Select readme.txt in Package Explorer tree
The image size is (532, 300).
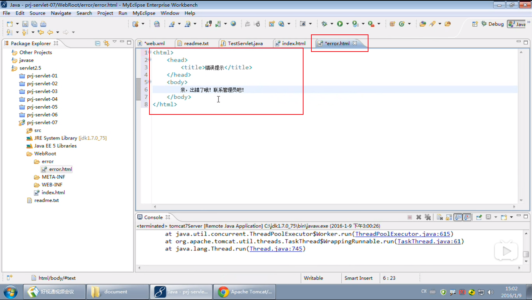[43, 200]
